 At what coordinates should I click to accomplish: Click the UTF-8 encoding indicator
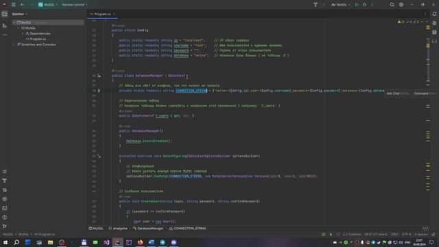click(406, 235)
